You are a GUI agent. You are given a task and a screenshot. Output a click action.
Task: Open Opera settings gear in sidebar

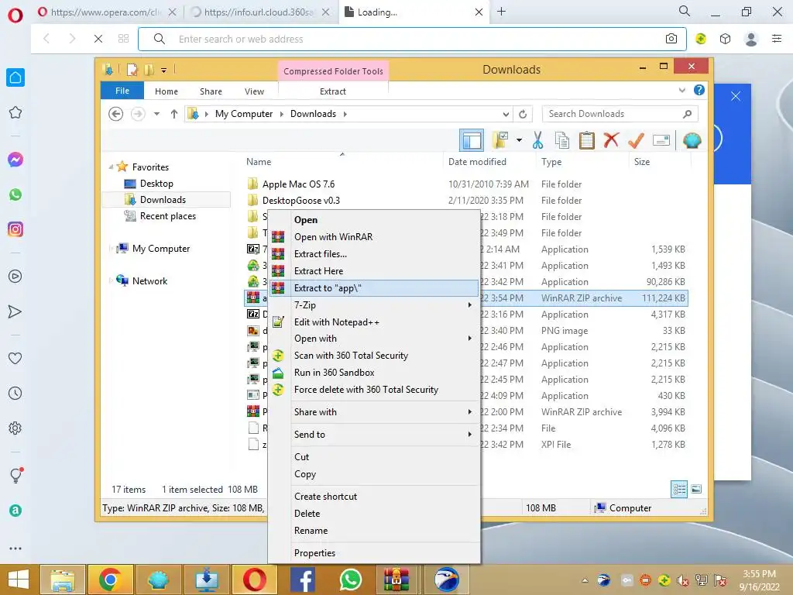[x=15, y=428]
